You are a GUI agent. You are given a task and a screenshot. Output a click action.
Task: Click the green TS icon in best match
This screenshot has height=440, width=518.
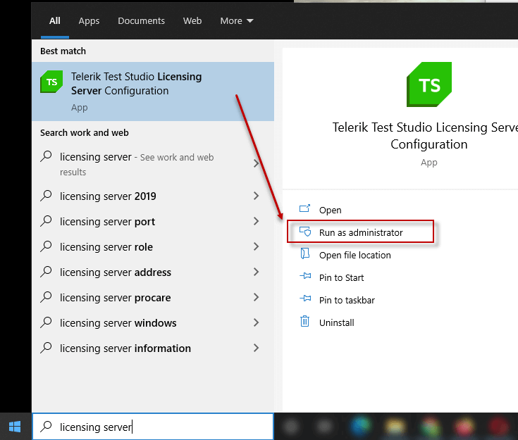[x=51, y=82]
